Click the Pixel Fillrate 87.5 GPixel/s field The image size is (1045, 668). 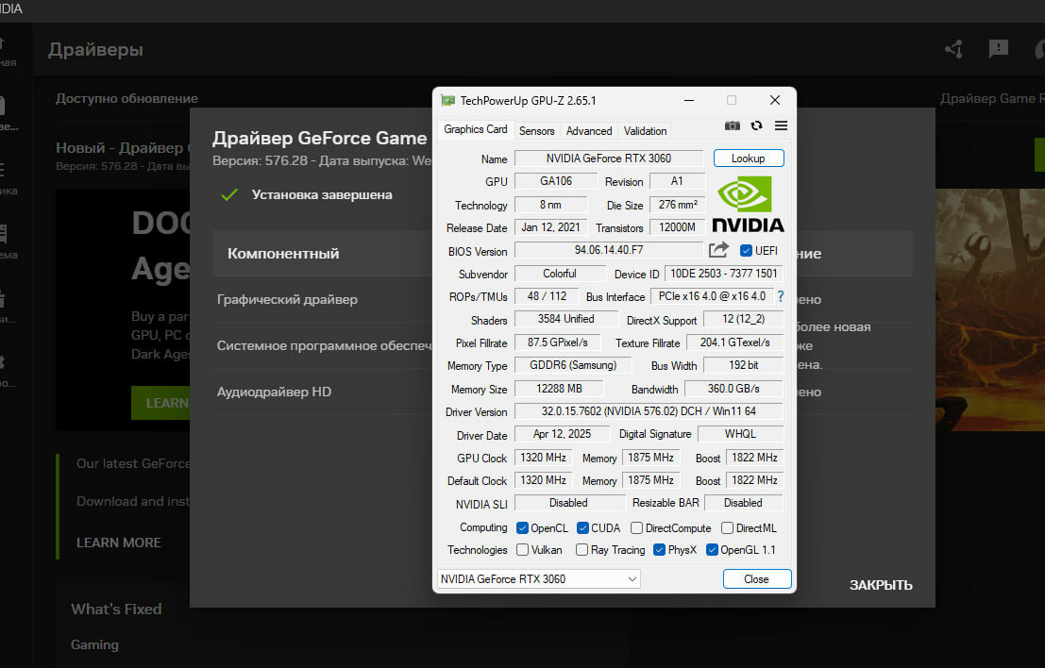point(557,342)
